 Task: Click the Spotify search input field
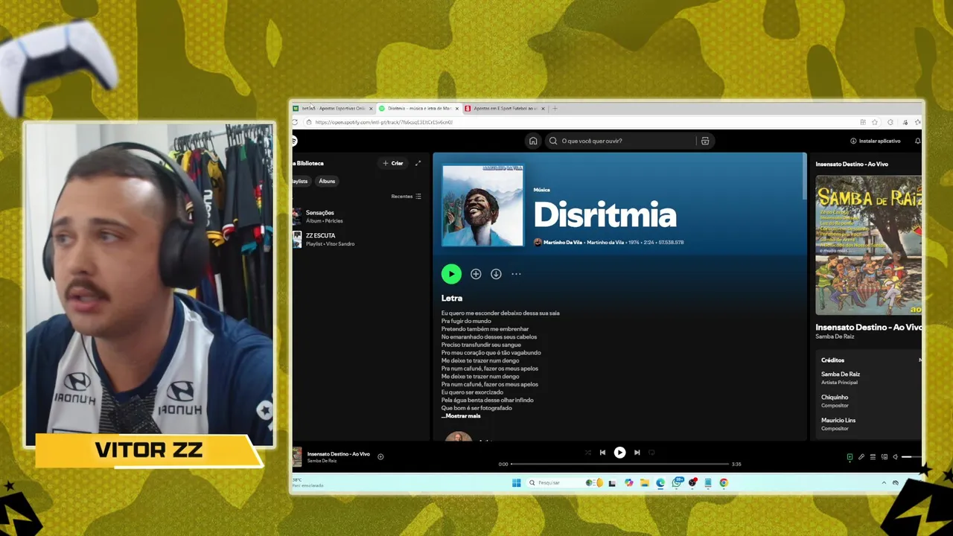629,141
